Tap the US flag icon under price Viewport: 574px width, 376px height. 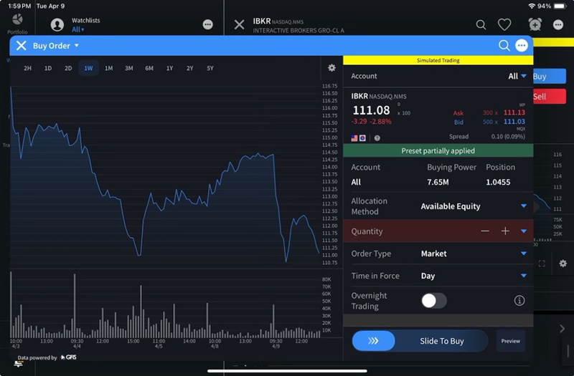(x=354, y=138)
